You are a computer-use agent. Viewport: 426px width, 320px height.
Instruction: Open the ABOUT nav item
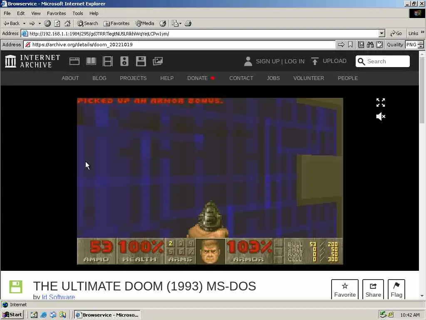(70, 78)
